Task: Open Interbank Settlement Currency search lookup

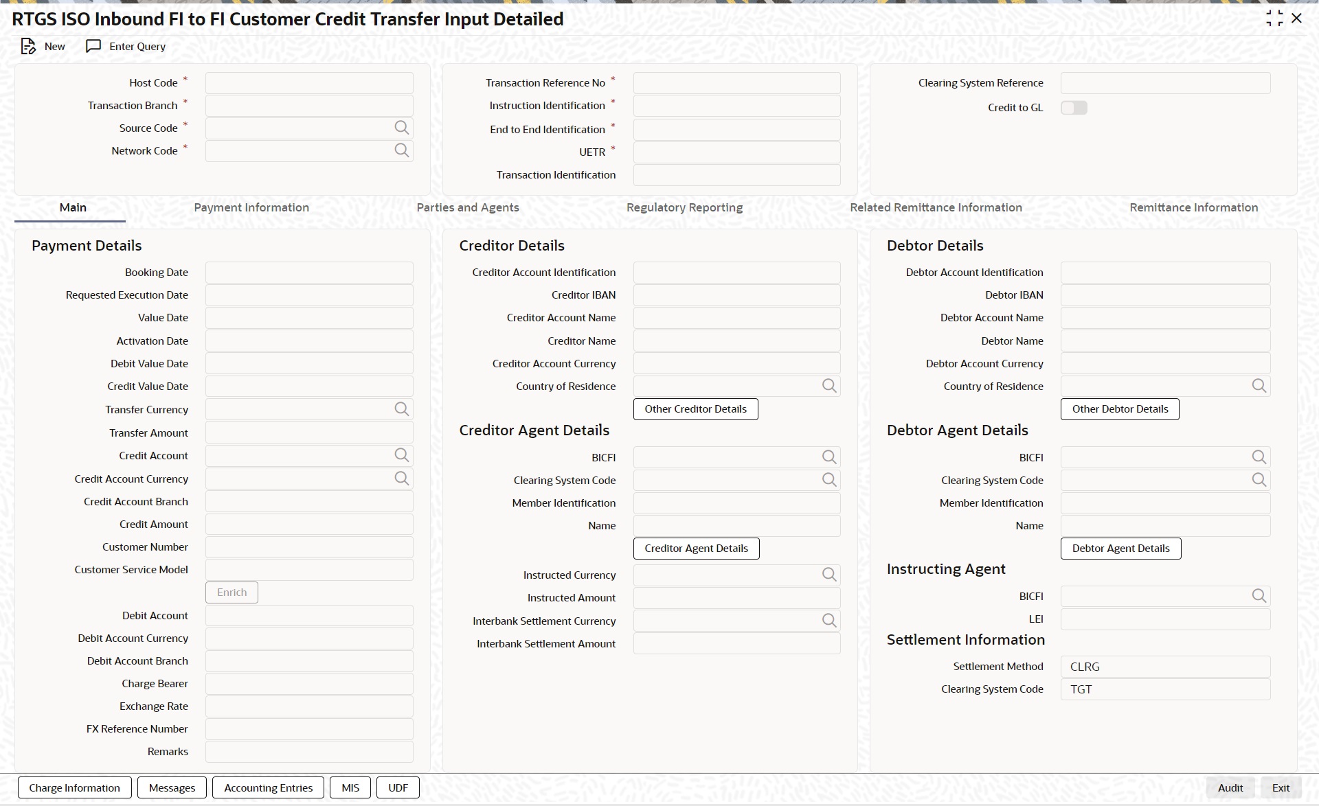Action: click(x=829, y=621)
